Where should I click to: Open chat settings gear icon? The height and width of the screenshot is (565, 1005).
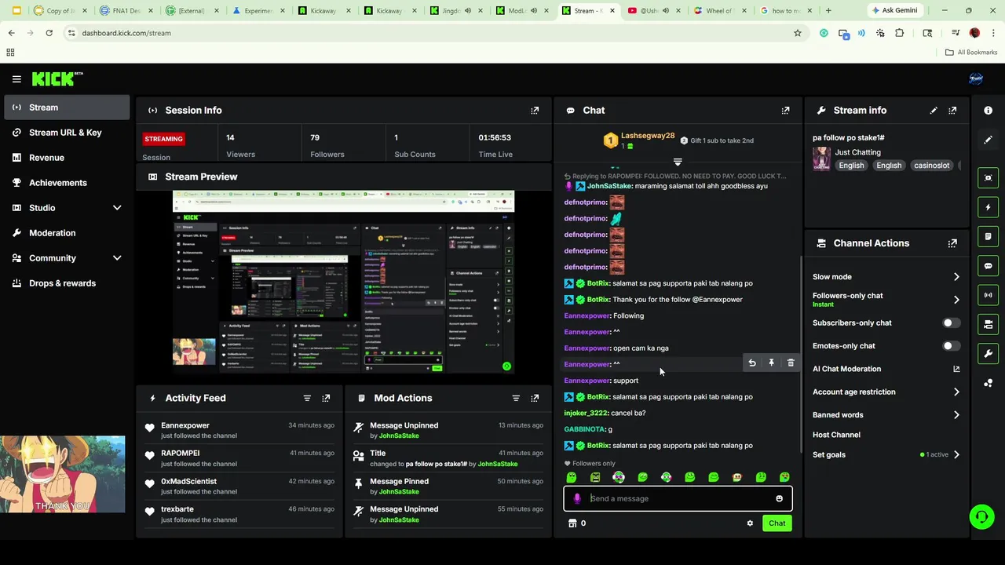tap(750, 523)
